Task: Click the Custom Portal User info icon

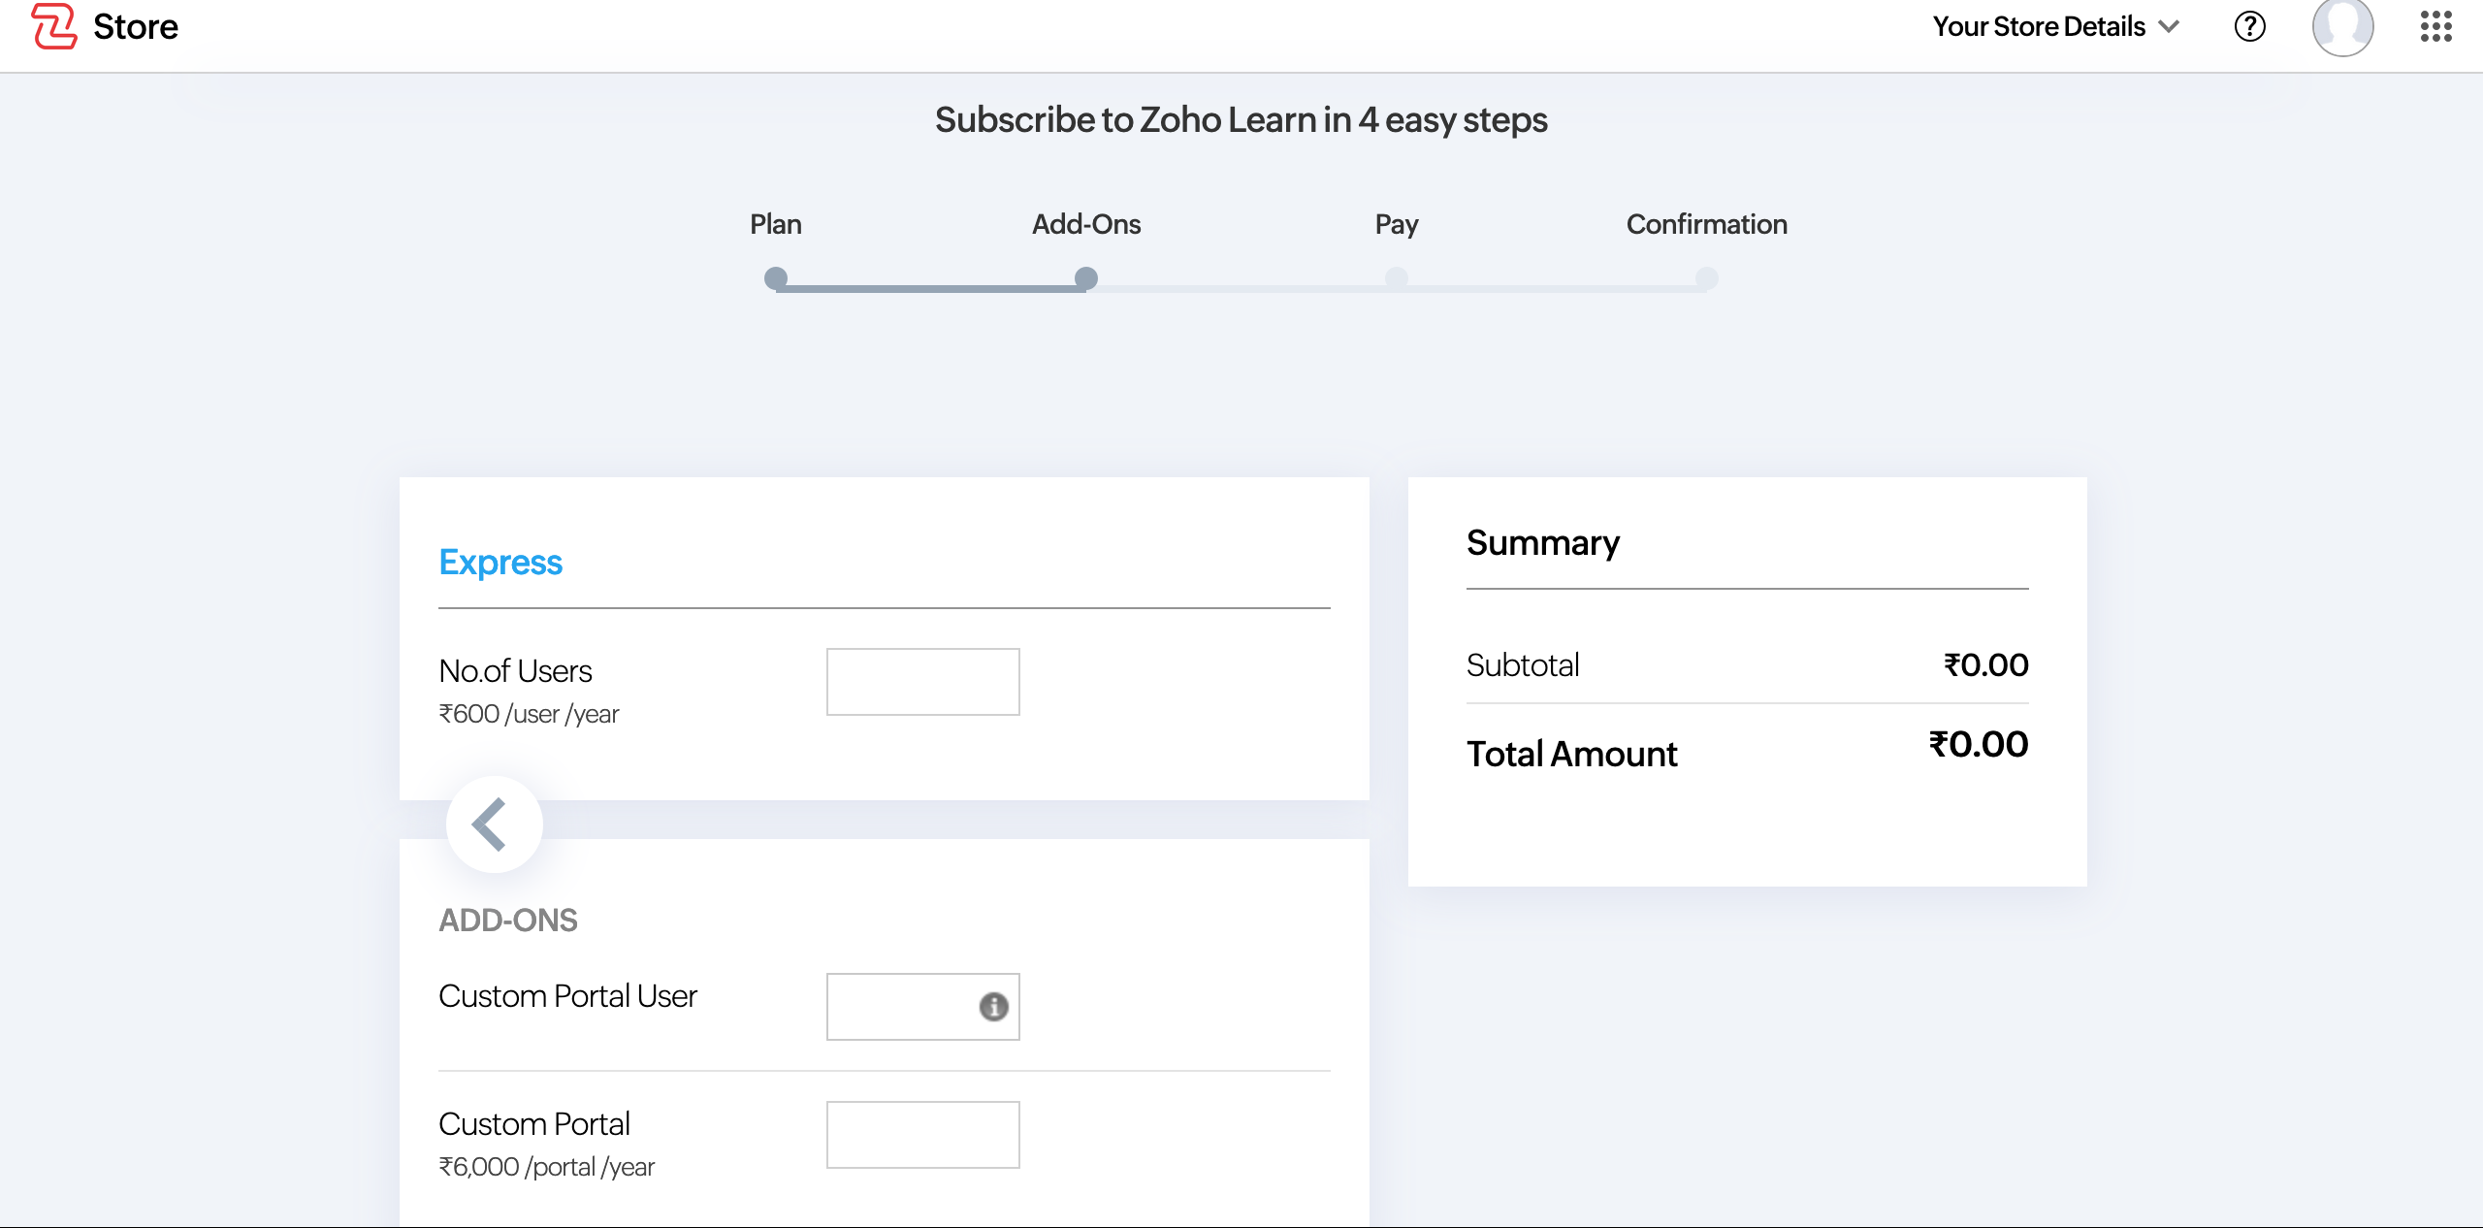Action: click(x=993, y=1007)
